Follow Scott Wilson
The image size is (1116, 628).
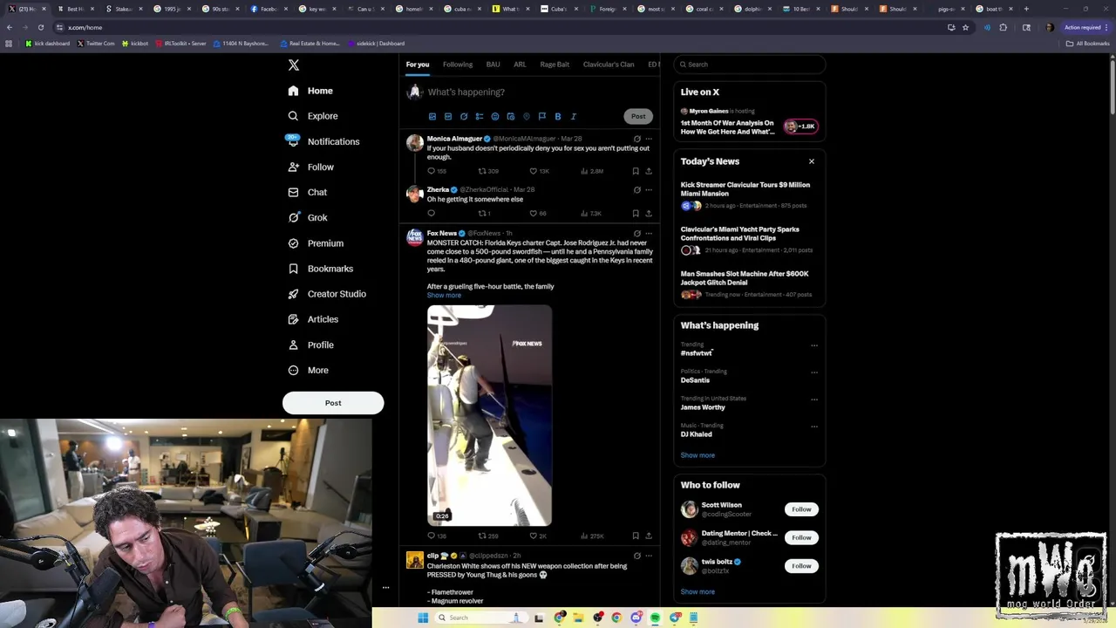801,509
